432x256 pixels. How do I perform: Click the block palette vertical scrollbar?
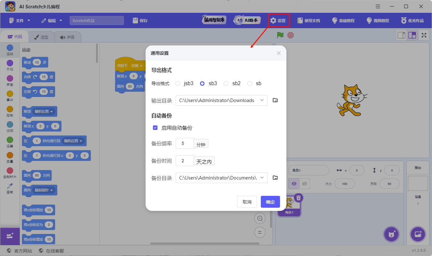[97, 53]
